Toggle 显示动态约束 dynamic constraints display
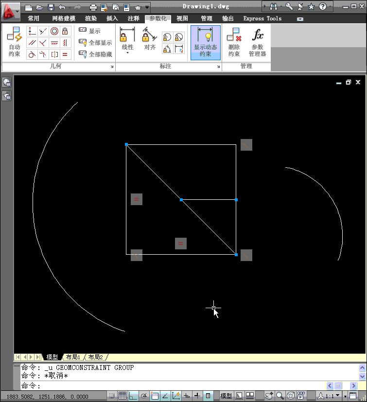 tap(206, 43)
